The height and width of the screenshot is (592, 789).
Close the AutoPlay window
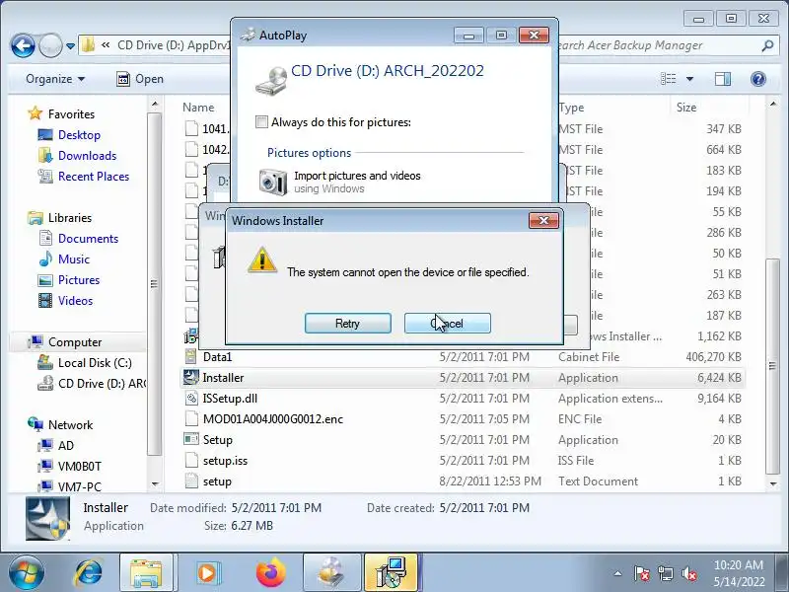tap(534, 36)
